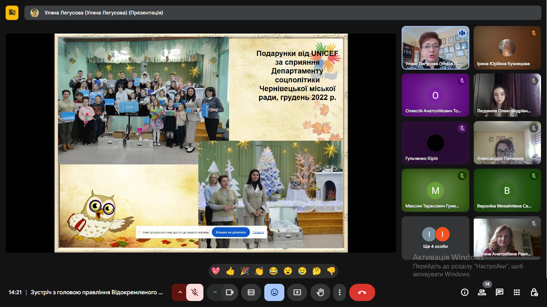Viewport: 547px width, 307px height.
Task: Turn on the camera button
Action: coord(229,292)
